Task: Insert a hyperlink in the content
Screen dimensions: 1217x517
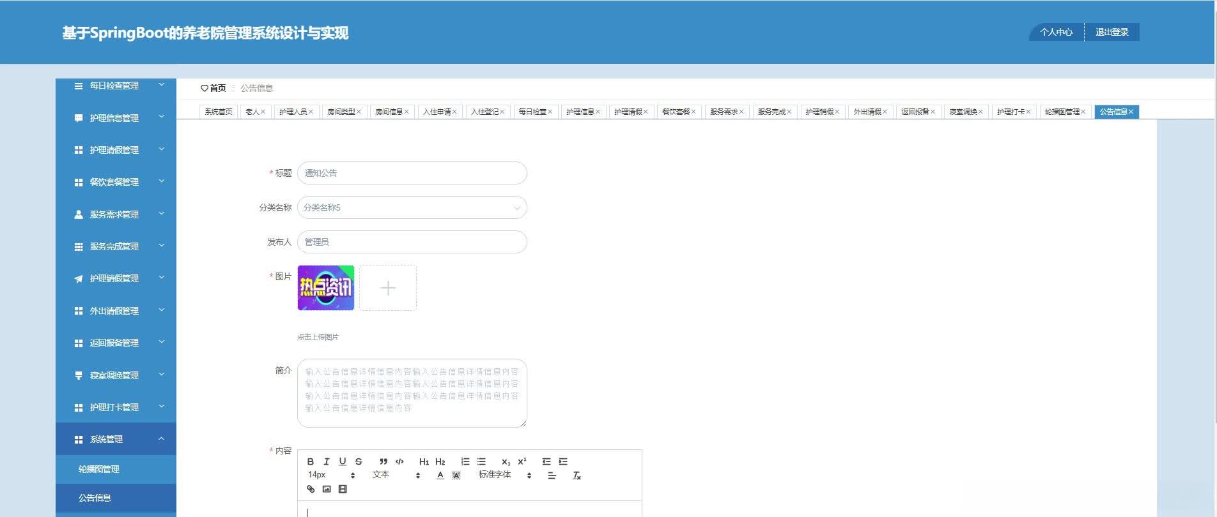Action: (x=311, y=489)
